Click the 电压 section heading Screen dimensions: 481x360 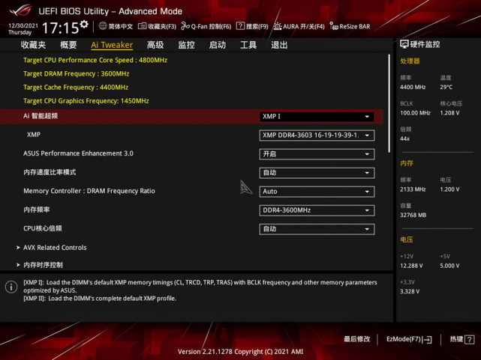(407, 240)
